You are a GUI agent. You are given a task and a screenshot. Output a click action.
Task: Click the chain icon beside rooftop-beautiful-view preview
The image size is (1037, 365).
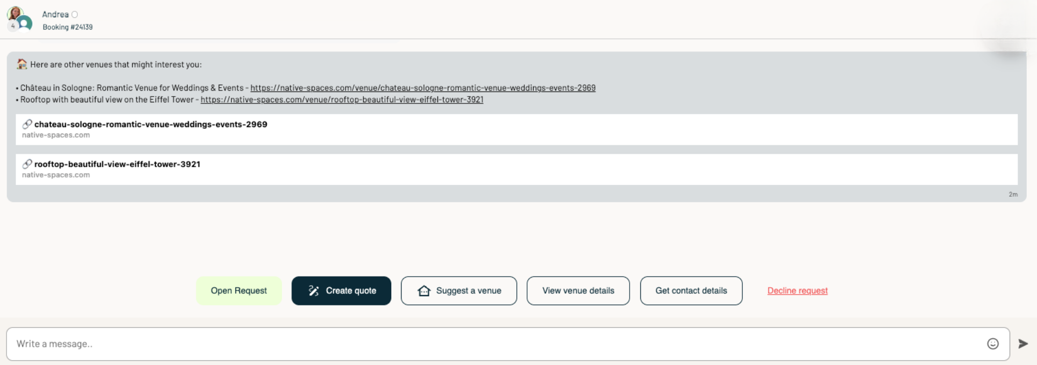click(27, 164)
